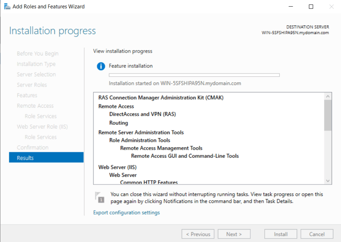Open Export configuration settings link
This screenshot has width=341, height=242.
(127, 212)
